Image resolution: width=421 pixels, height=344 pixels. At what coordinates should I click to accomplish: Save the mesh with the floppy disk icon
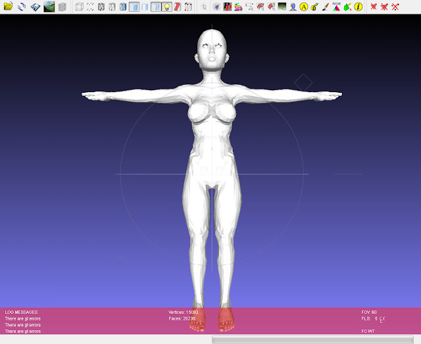[x=35, y=7]
